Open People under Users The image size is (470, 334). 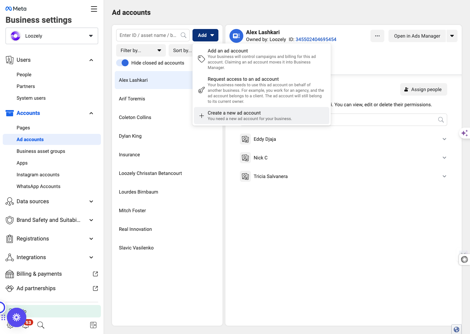[x=24, y=75]
